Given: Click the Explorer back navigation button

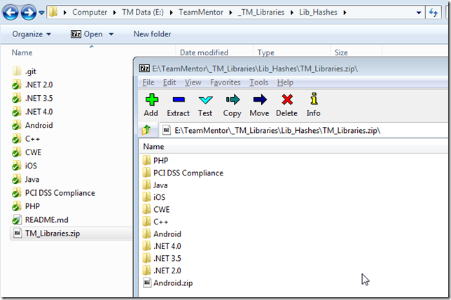Looking at the screenshot, I should [10, 13].
